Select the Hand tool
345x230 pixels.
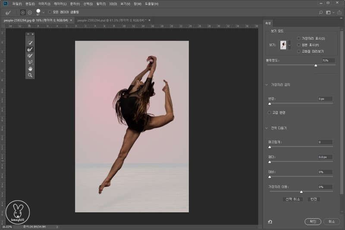[x=30, y=69]
